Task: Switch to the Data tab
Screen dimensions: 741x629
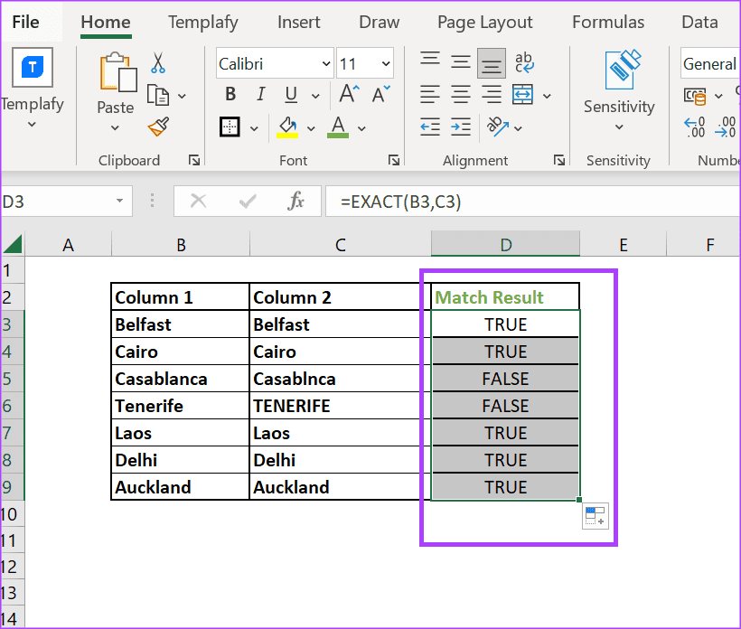Action: tap(699, 23)
